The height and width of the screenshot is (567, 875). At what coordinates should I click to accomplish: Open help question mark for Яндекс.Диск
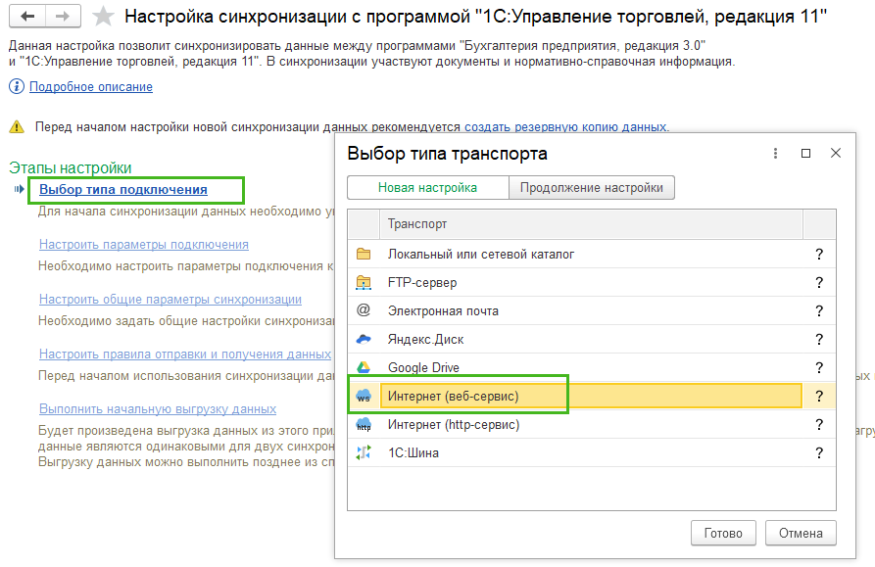point(818,339)
